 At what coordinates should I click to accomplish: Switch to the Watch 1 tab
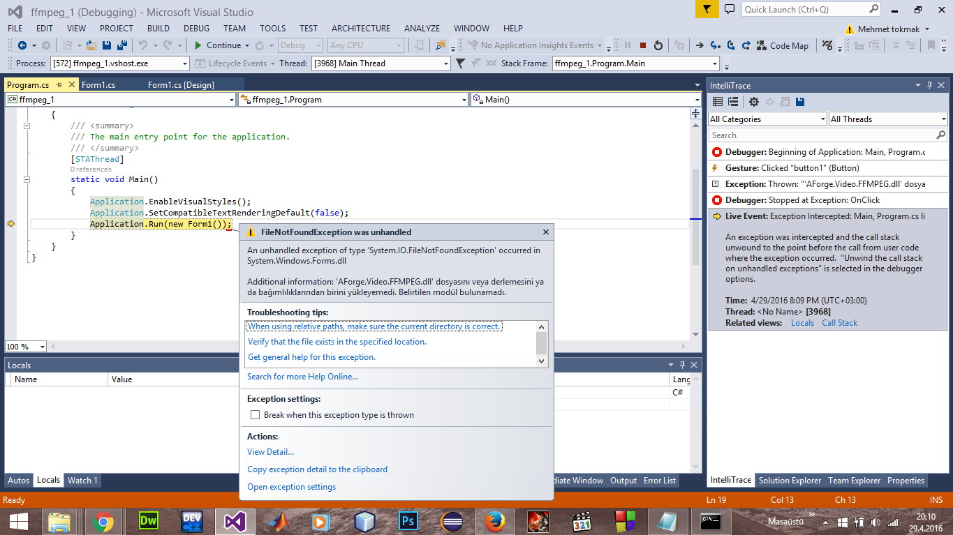point(82,481)
